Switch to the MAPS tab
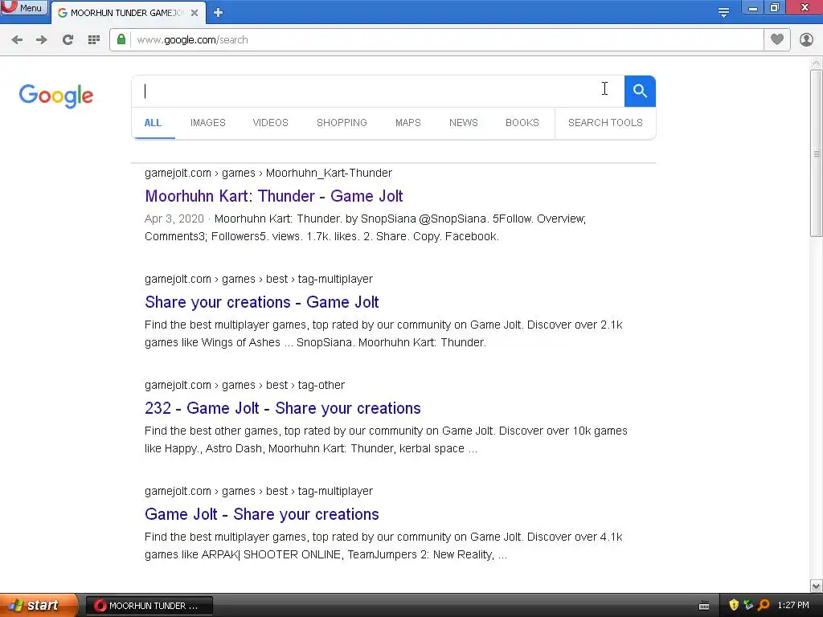823x617 pixels. 407,123
